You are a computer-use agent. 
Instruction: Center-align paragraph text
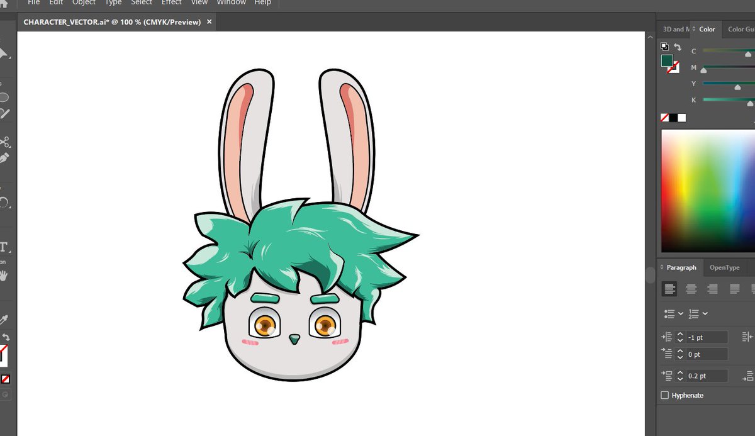coord(690,289)
